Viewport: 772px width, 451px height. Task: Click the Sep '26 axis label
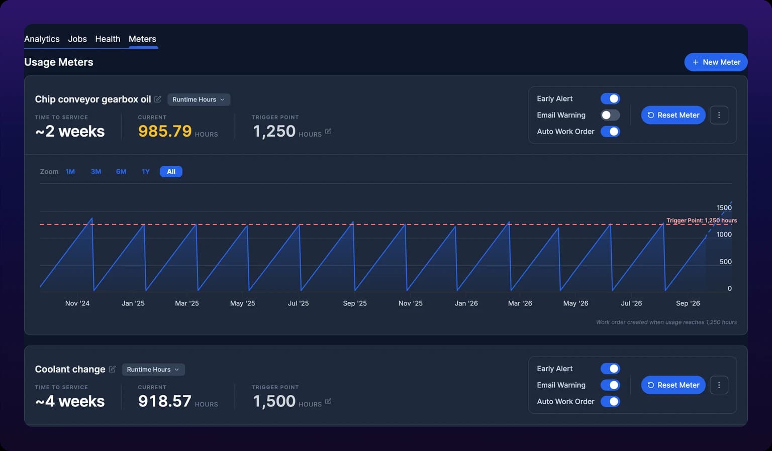tap(688, 303)
